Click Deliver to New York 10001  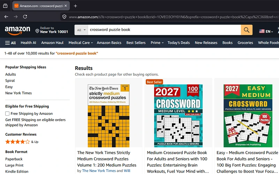click(52, 30)
